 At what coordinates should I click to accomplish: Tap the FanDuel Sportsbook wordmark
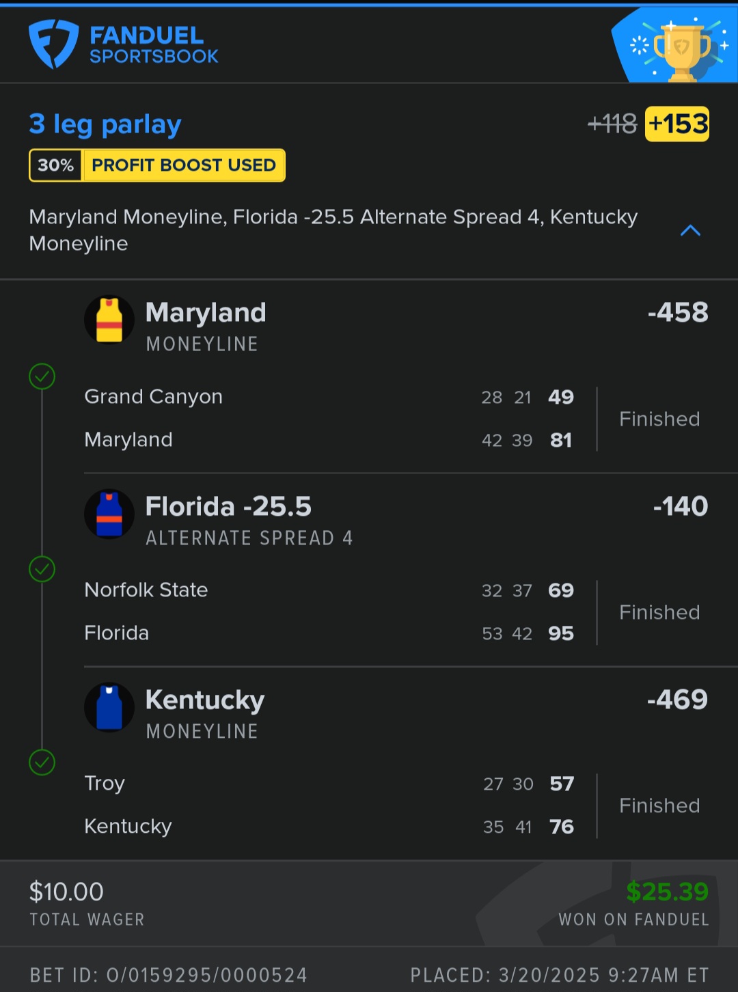154,45
